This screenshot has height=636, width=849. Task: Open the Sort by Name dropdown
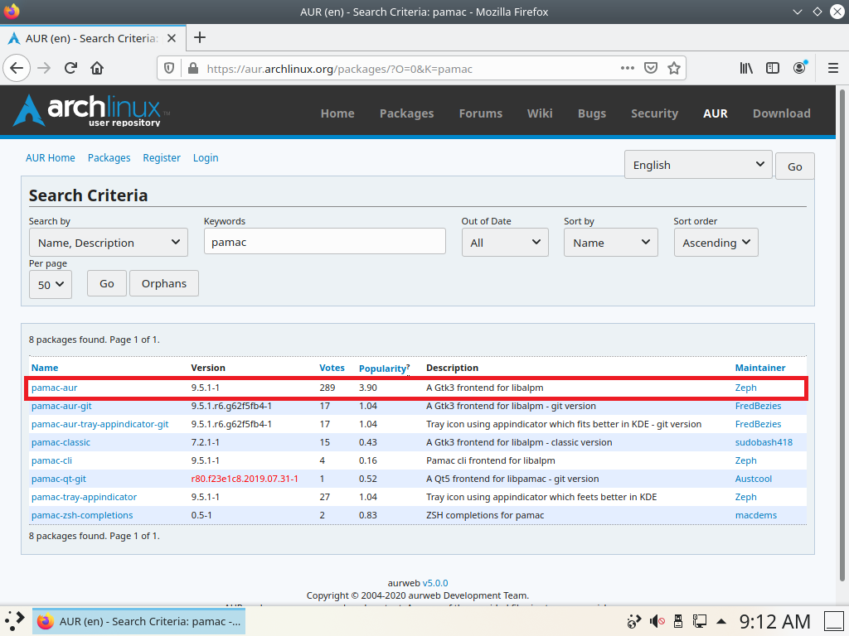click(611, 243)
